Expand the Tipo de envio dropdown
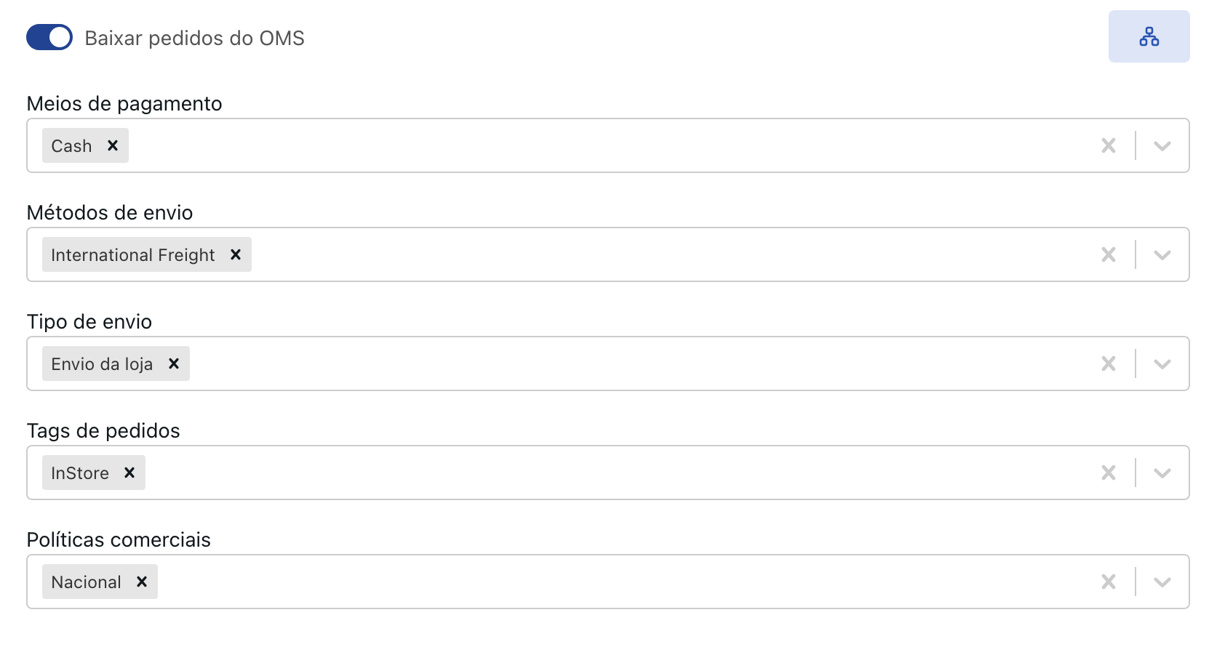 [x=1162, y=363]
